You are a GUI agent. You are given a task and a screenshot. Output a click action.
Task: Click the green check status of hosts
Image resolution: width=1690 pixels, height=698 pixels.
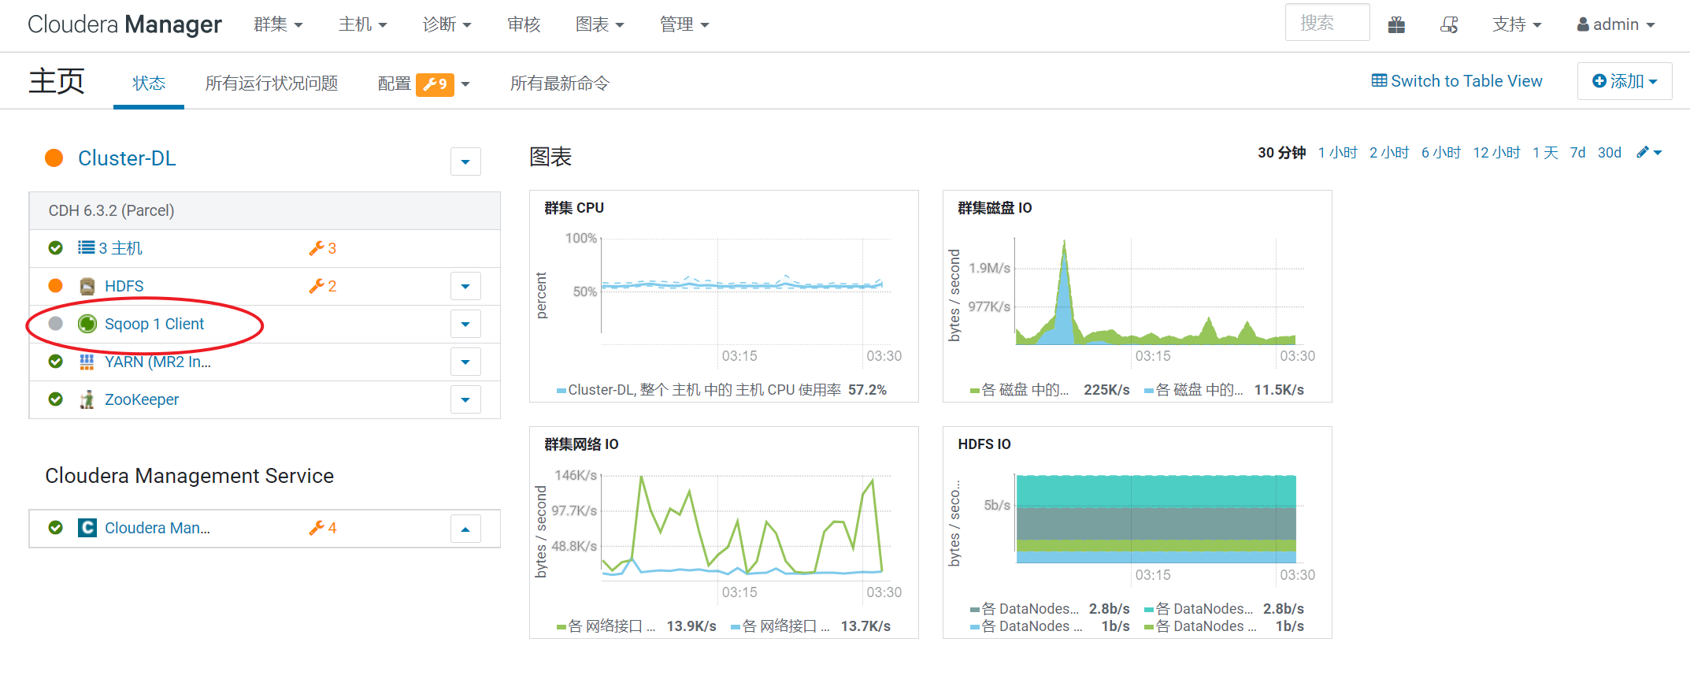coord(55,248)
